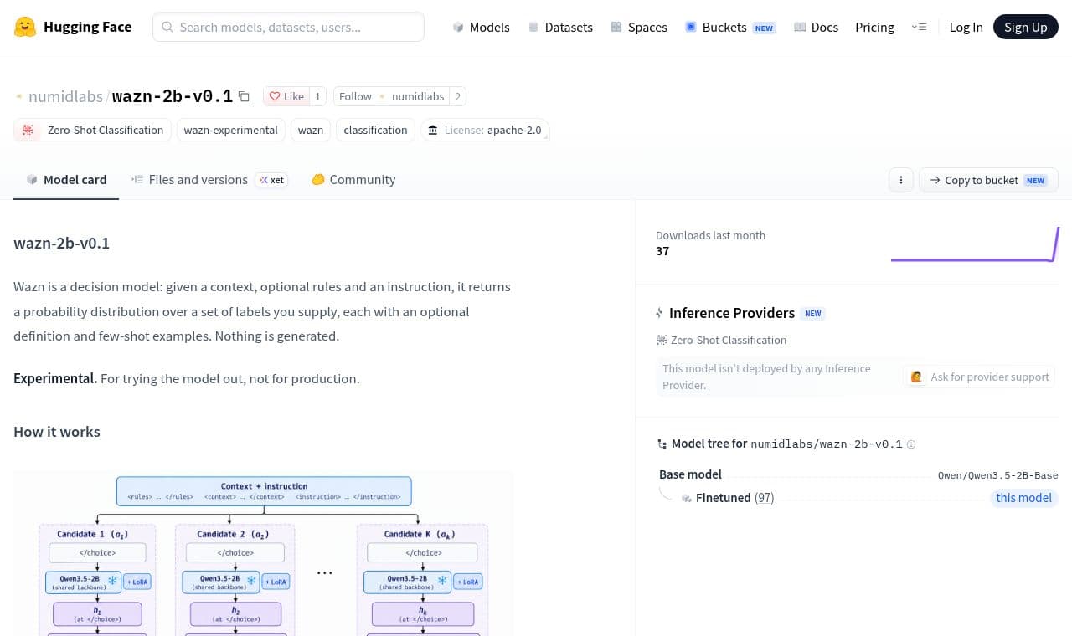
Task: Click the downloads count 37
Action: [x=662, y=251]
